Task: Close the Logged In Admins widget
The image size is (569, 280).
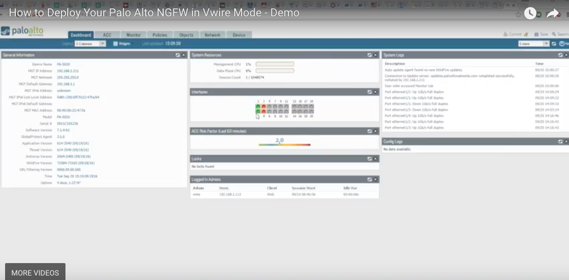Action: coord(375,179)
